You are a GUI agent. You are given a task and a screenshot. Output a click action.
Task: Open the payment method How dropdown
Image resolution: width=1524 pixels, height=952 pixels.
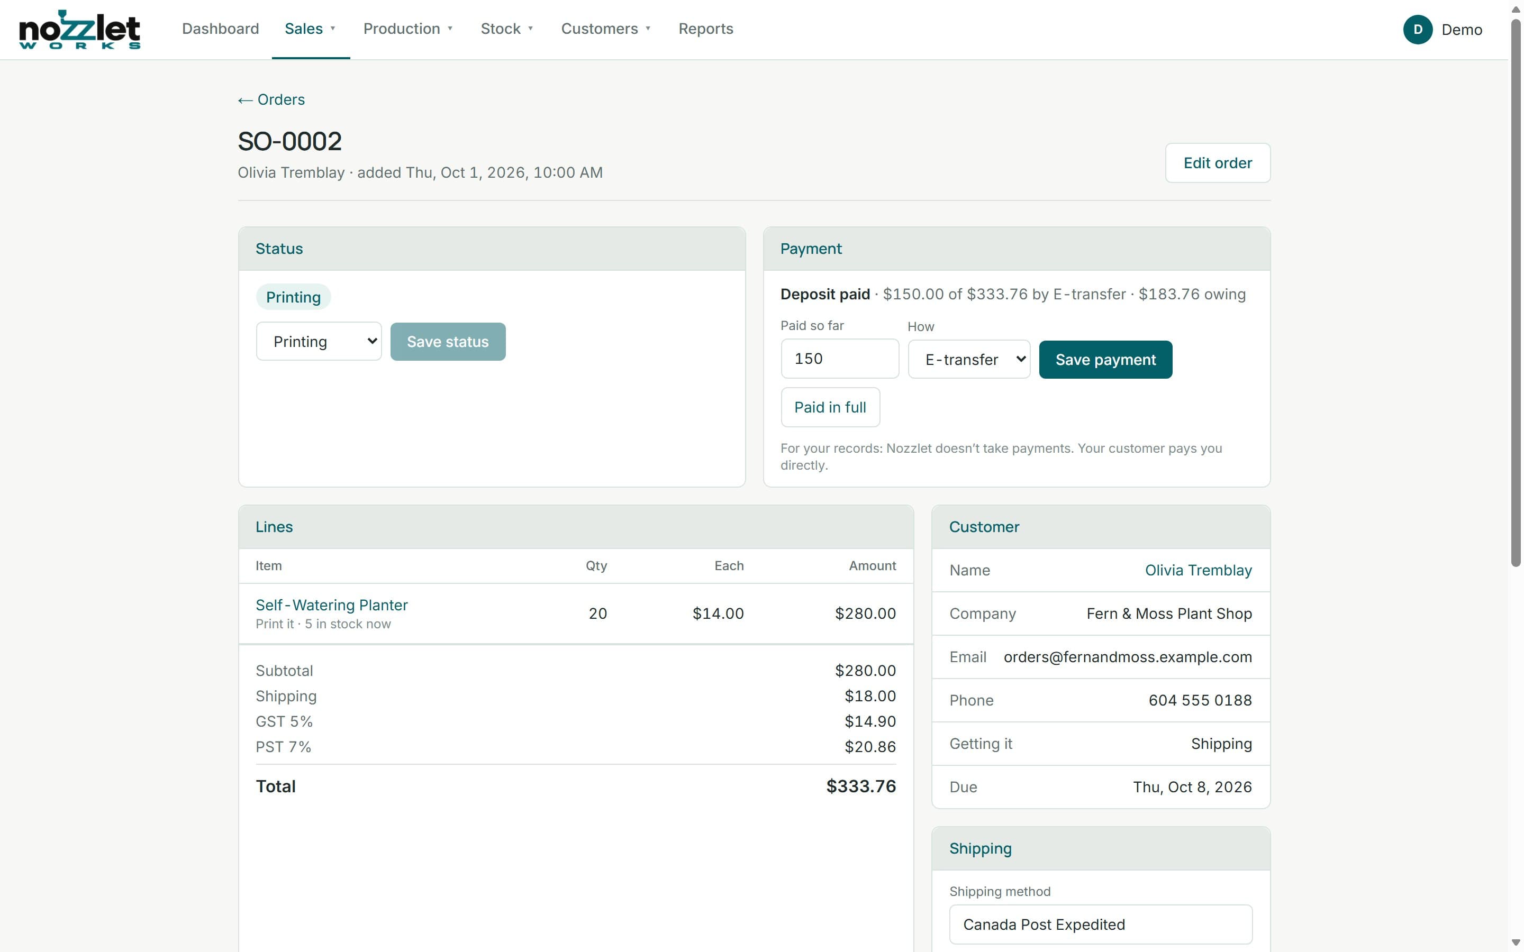tap(968, 360)
